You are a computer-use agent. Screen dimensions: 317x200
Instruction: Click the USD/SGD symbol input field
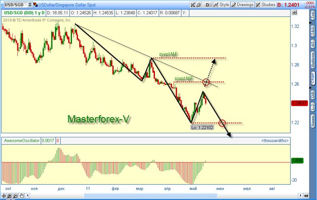click(x=16, y=5)
